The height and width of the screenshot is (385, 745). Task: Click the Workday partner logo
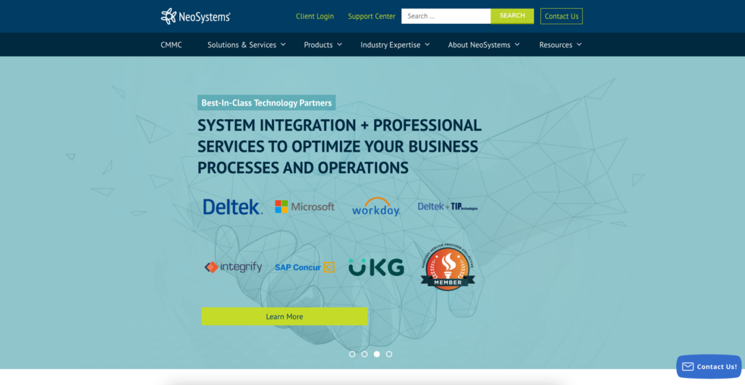click(376, 207)
